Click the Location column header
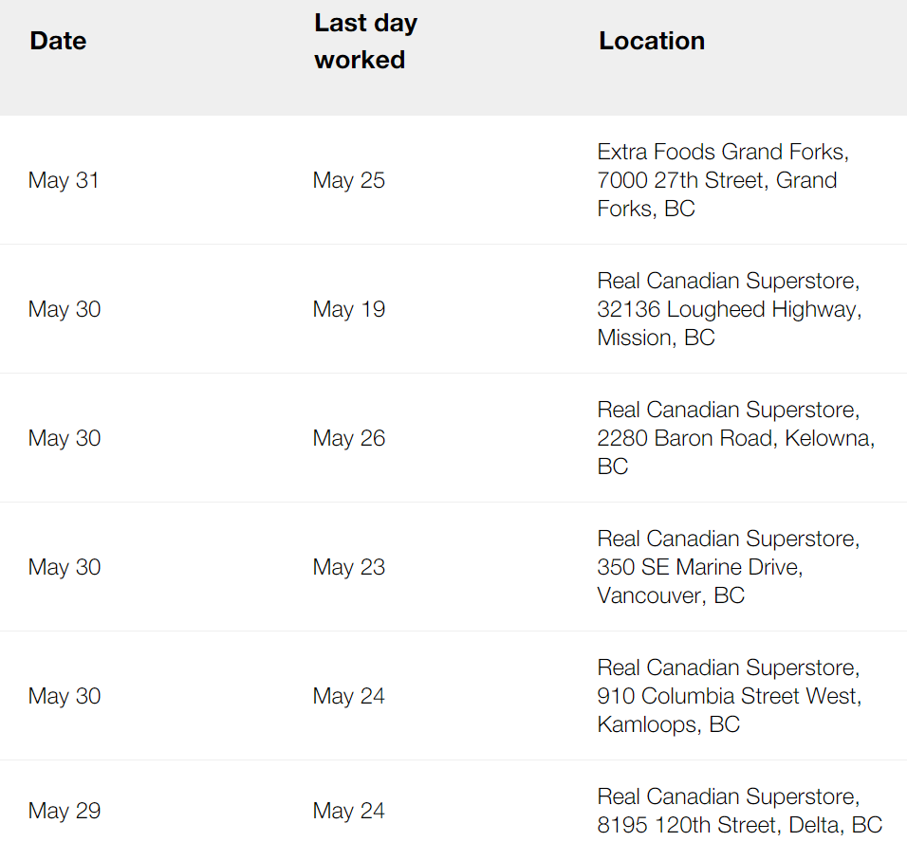The image size is (907, 860). (x=652, y=41)
